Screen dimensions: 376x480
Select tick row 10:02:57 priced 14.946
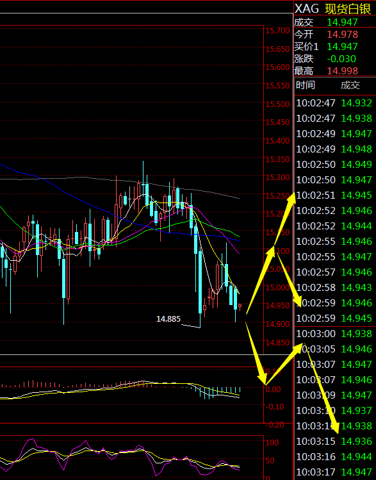coord(334,272)
